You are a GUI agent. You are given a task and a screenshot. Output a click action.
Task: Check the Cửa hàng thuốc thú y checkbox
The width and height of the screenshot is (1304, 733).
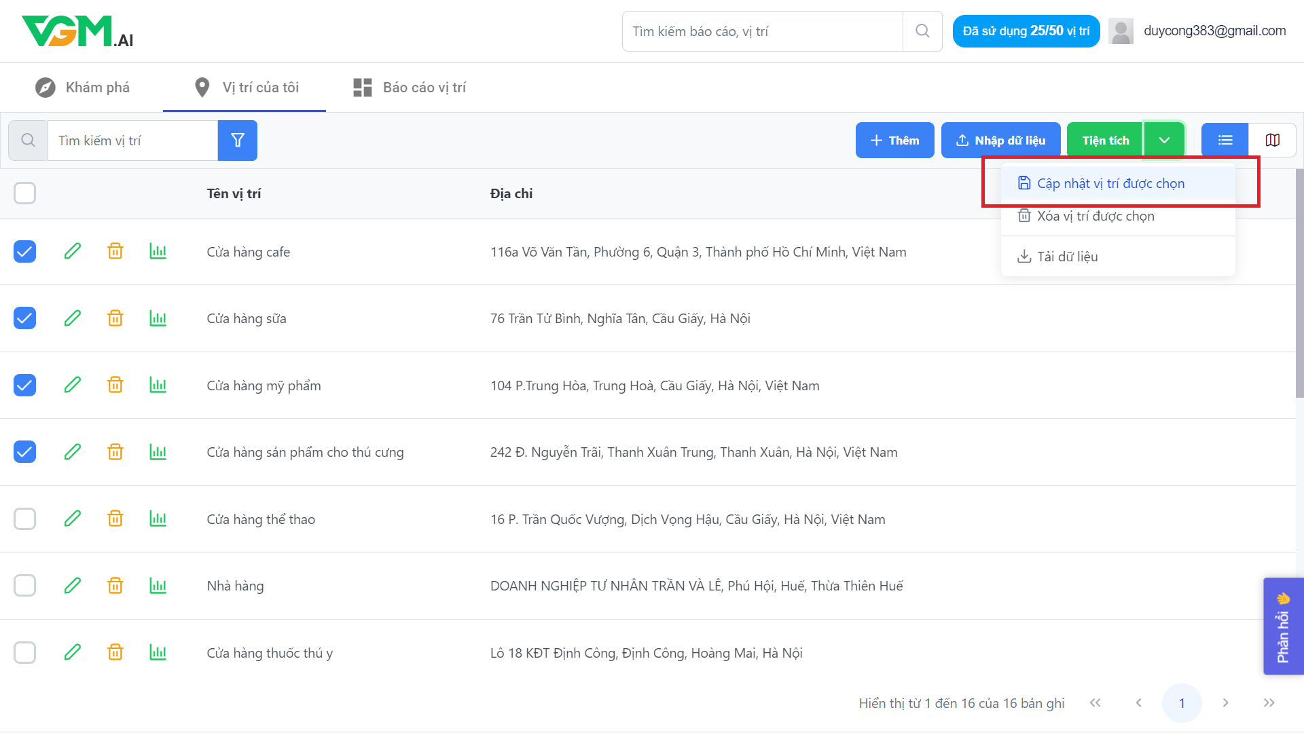[25, 652]
